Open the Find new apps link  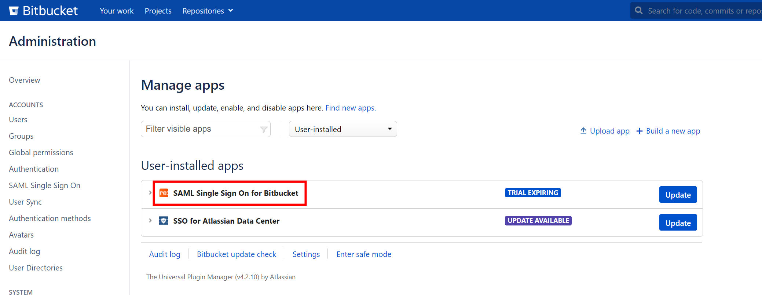[351, 108]
